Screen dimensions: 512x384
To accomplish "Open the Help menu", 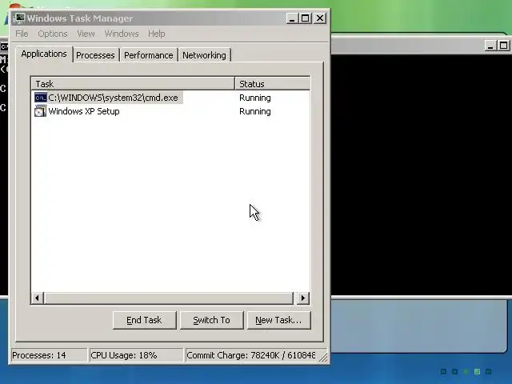I will coord(157,34).
